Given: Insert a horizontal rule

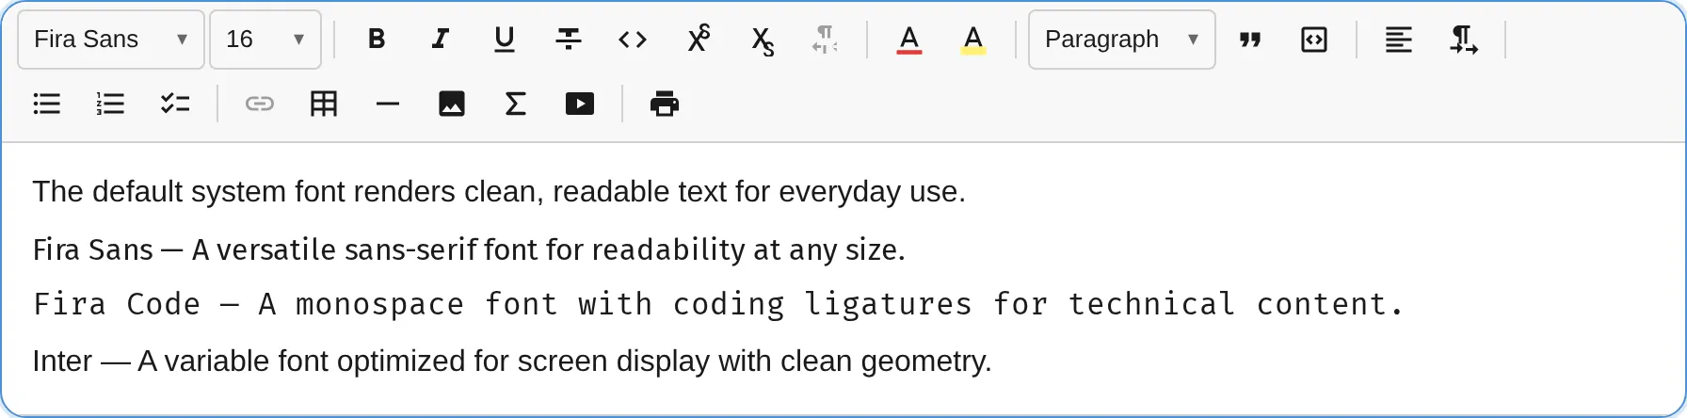Looking at the screenshot, I should [x=388, y=104].
